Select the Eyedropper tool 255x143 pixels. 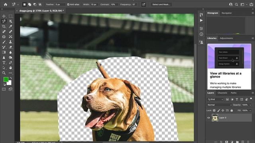tap(11, 27)
